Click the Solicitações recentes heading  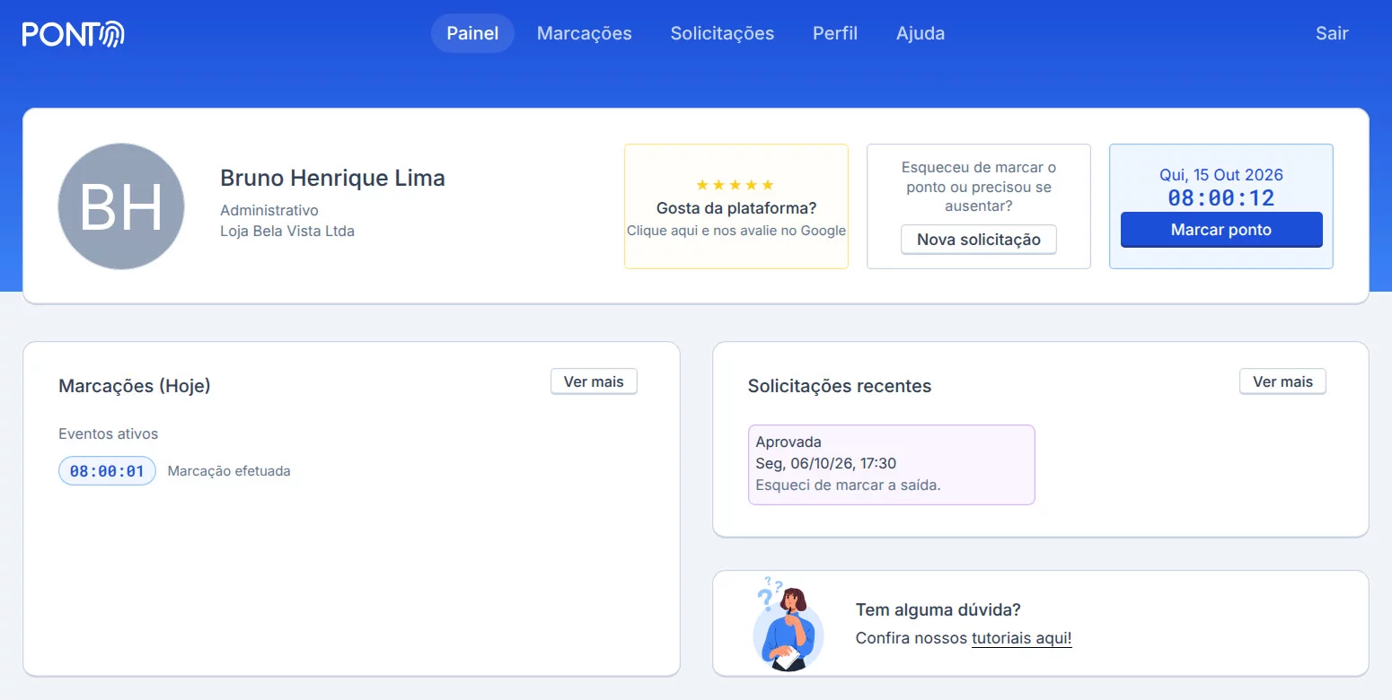840,386
